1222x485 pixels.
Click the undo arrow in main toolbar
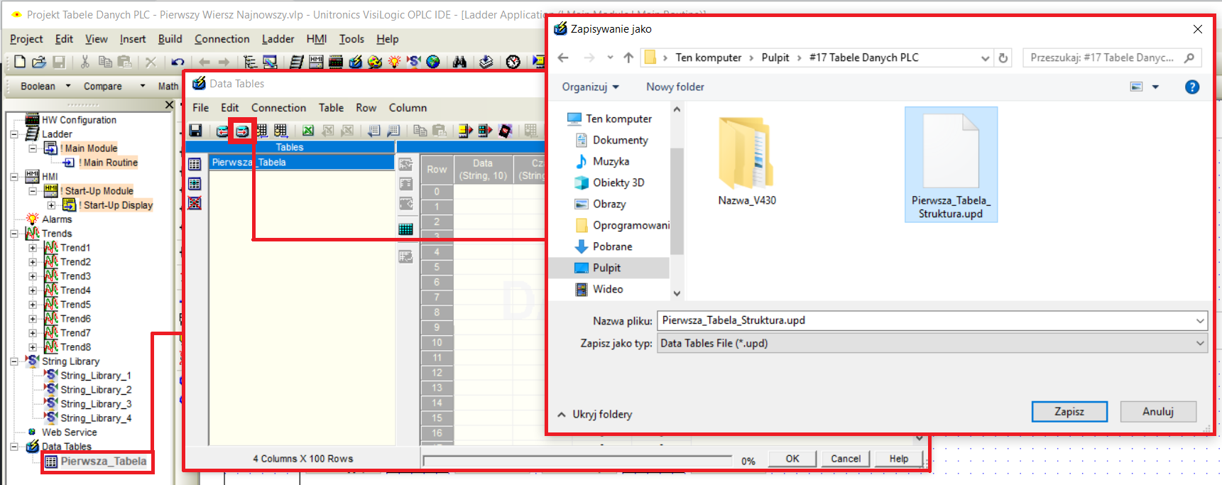click(x=178, y=62)
